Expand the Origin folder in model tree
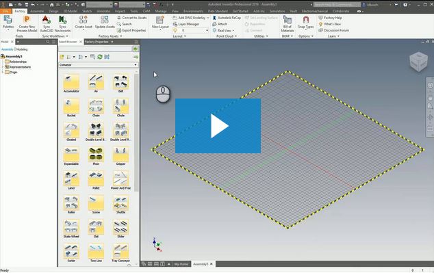Viewport: 434px width, 273px height. (x=3, y=73)
